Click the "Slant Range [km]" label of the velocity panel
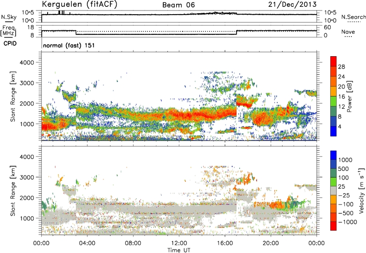This screenshot has height=253, width=366. click(13, 190)
